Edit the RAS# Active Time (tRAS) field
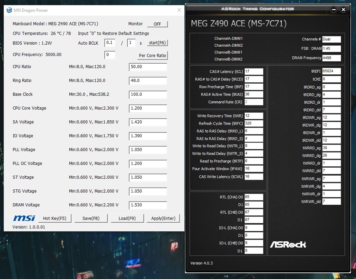Screen dimensions: 356x279 click(x=254, y=94)
